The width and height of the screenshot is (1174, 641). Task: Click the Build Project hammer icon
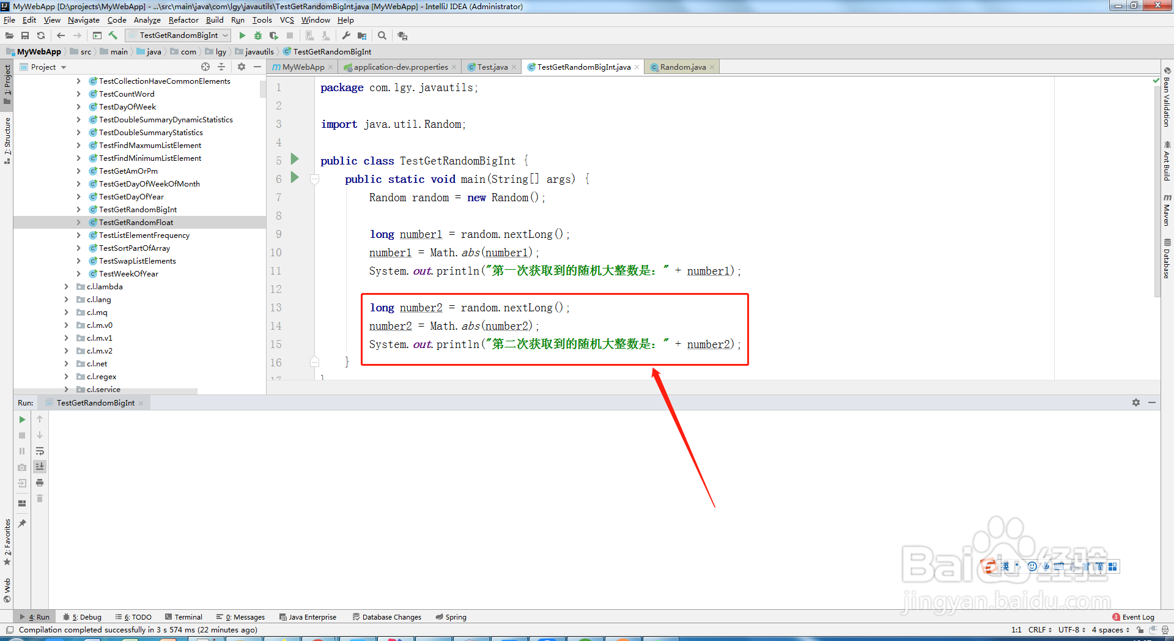click(113, 35)
